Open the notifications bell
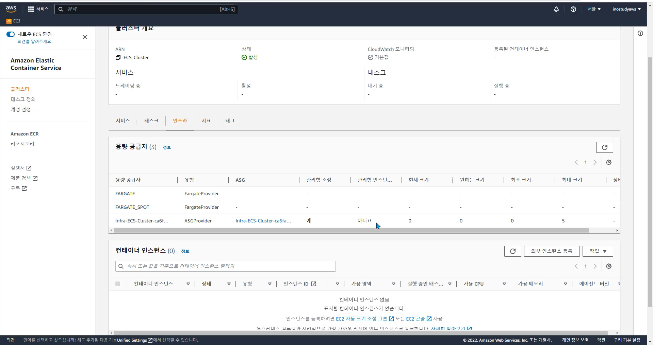This screenshot has width=653, height=345. [556, 9]
